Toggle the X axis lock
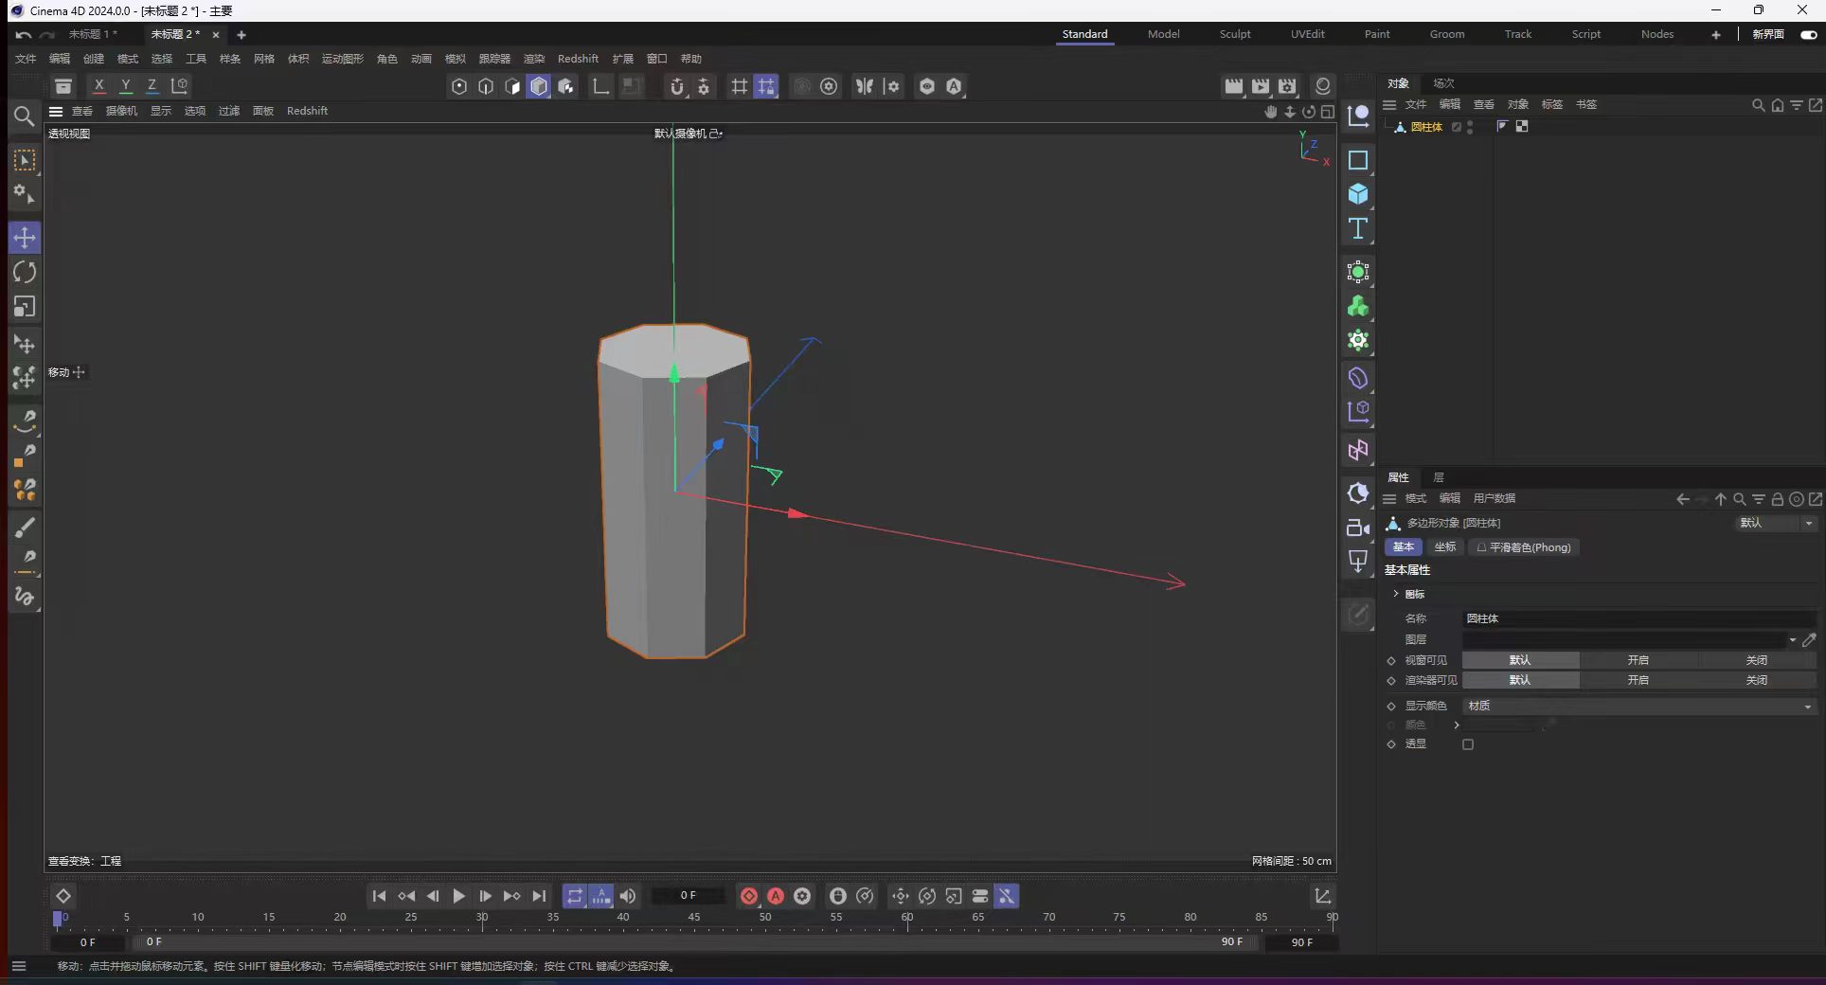 pyautogui.click(x=98, y=86)
